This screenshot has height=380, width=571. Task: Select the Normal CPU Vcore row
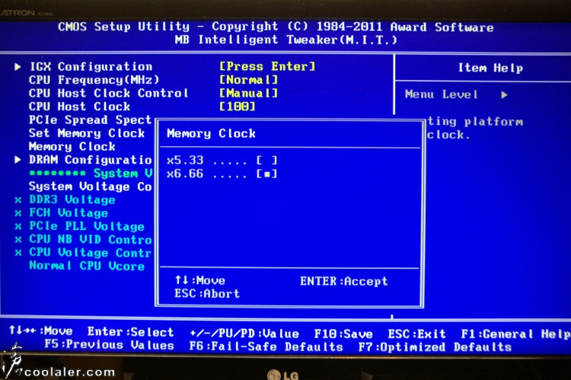pos(87,266)
